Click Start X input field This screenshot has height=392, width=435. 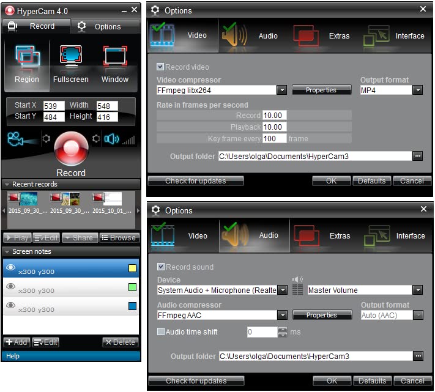(x=54, y=106)
